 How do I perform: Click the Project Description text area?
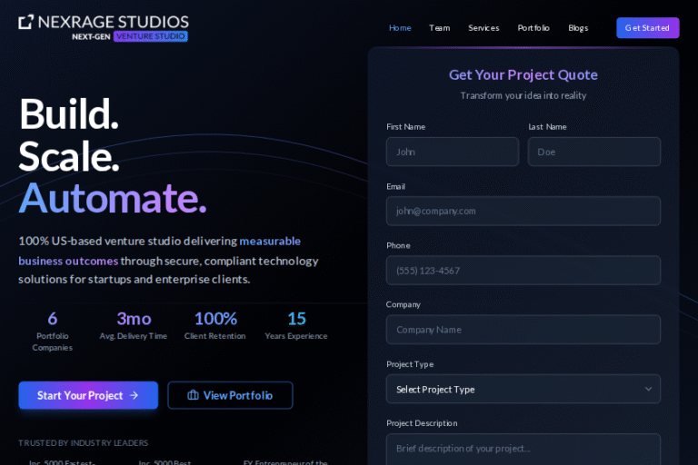coord(523,449)
